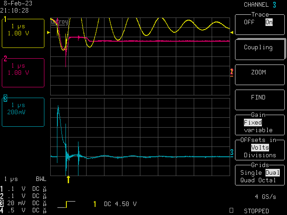Click the DC 4.50 V trigger level readout
Image resolution: width=287 pixels, height=215 pixels.
coord(120,204)
